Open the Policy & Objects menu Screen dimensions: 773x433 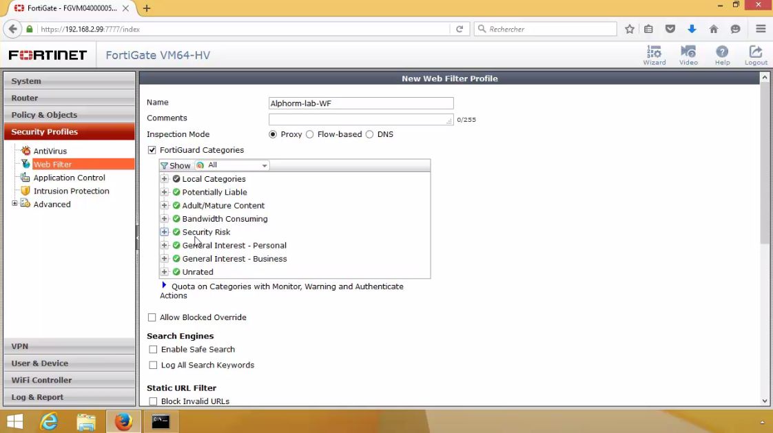coord(70,115)
